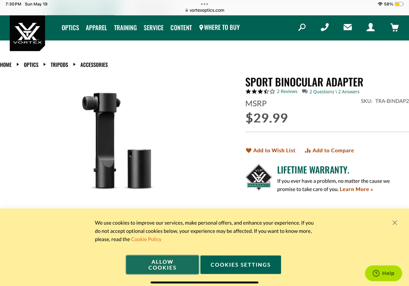Click the Vortex logo
409x286 pixels.
pyautogui.click(x=28, y=33)
